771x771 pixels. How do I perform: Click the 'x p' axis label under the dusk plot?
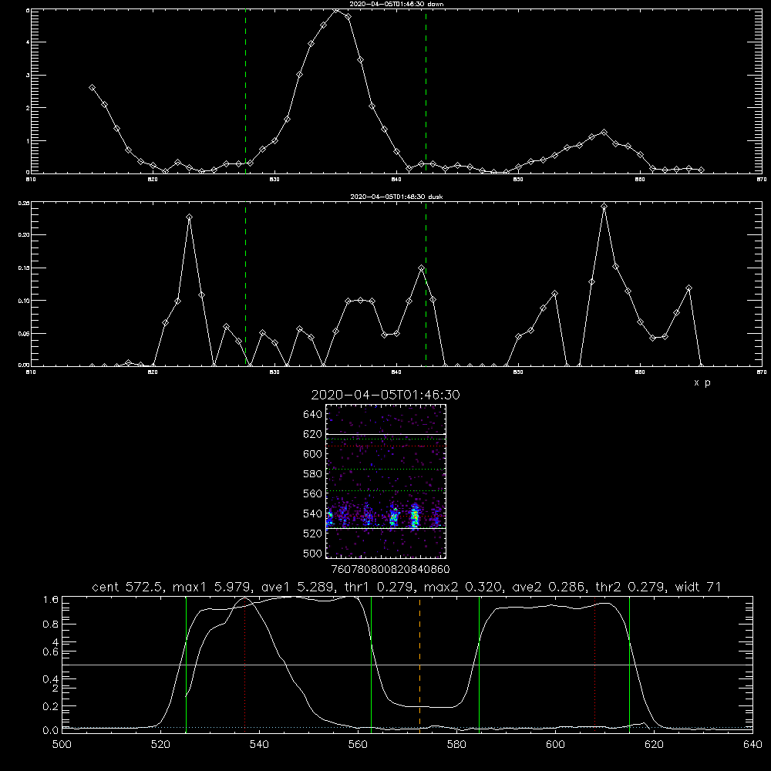tap(702, 382)
